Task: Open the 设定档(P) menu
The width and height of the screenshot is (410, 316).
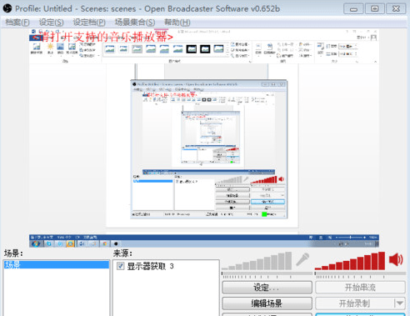Action: point(89,23)
